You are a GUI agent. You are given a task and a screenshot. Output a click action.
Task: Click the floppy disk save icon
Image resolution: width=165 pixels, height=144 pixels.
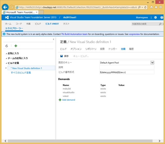click(x=61, y=56)
